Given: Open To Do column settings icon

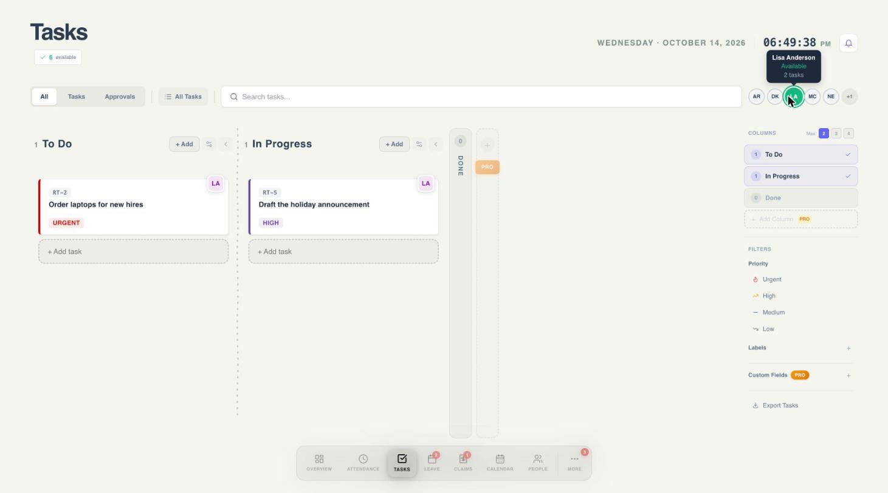Looking at the screenshot, I should [209, 144].
